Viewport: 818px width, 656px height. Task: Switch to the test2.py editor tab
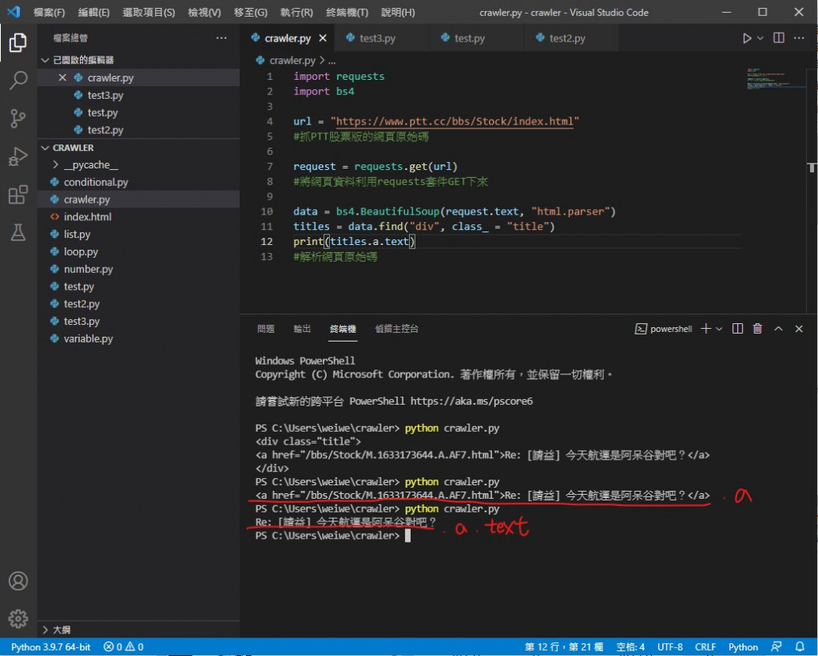tap(570, 38)
